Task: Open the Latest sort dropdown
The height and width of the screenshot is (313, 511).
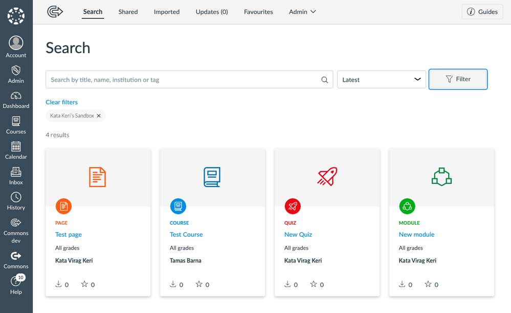Action: (x=381, y=79)
